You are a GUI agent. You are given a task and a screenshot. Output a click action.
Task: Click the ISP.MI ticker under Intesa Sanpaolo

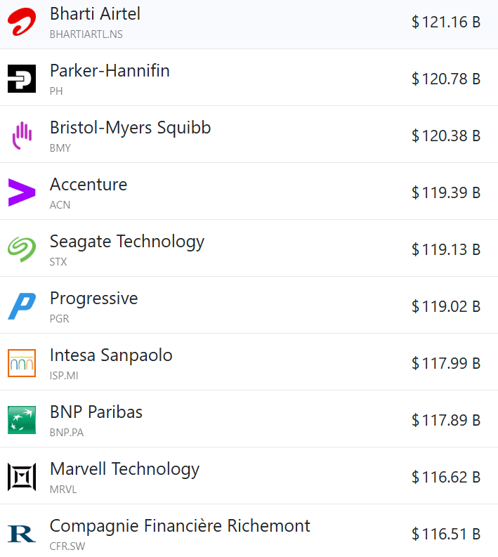pos(64,376)
